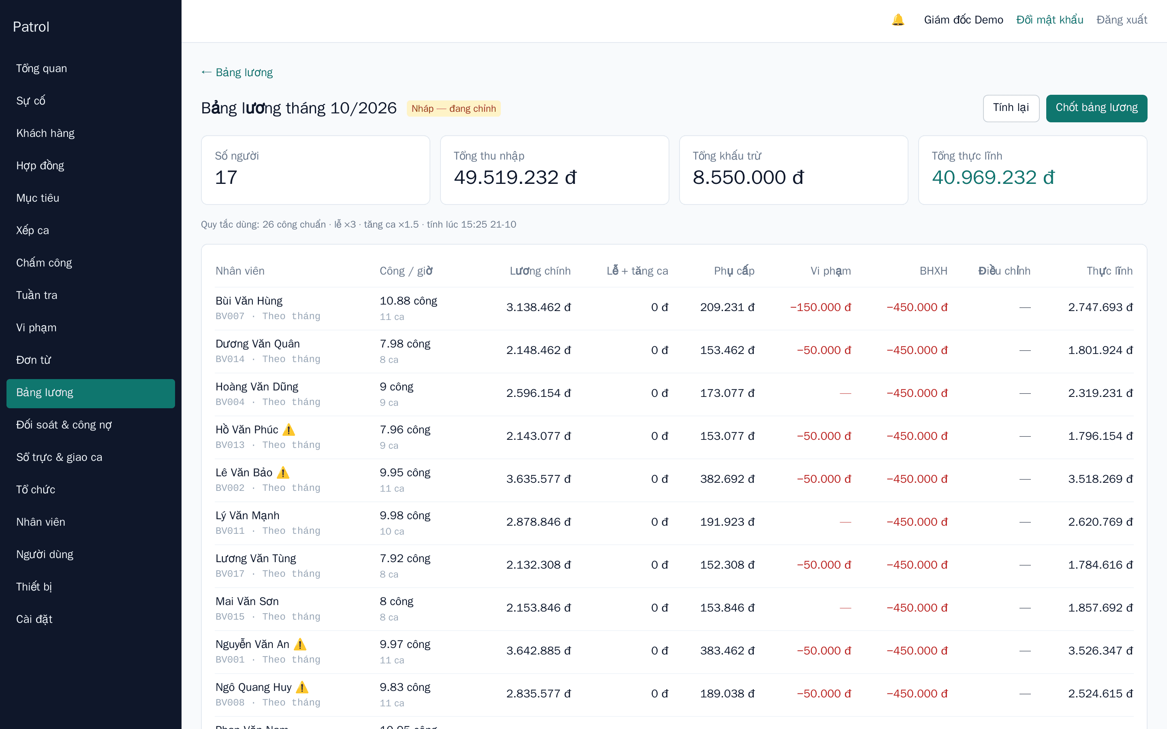
Task: Click Đăng xuất to log out
Action: tap(1122, 20)
